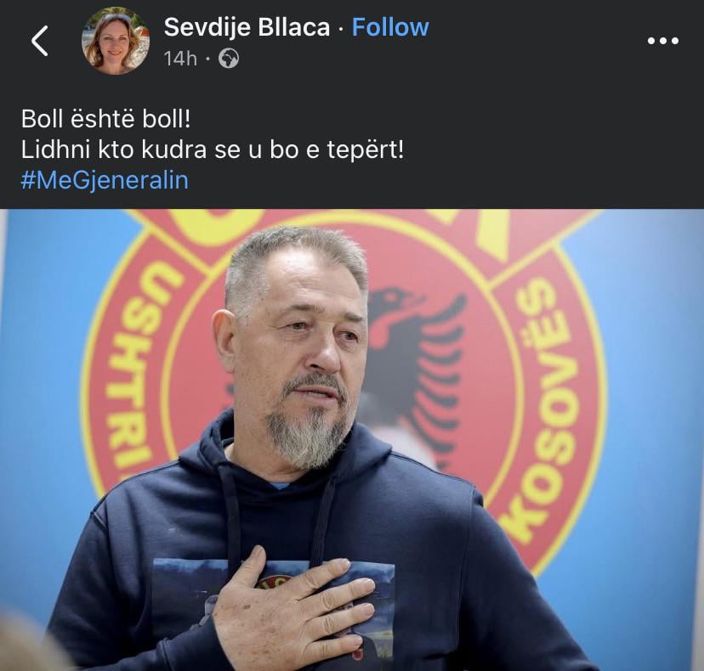This screenshot has width=704, height=671.
Task: Click the "Lidhni kto kudra" text line
Action: coord(213,149)
